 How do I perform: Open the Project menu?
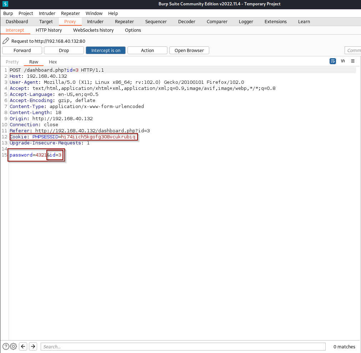[x=26, y=13]
